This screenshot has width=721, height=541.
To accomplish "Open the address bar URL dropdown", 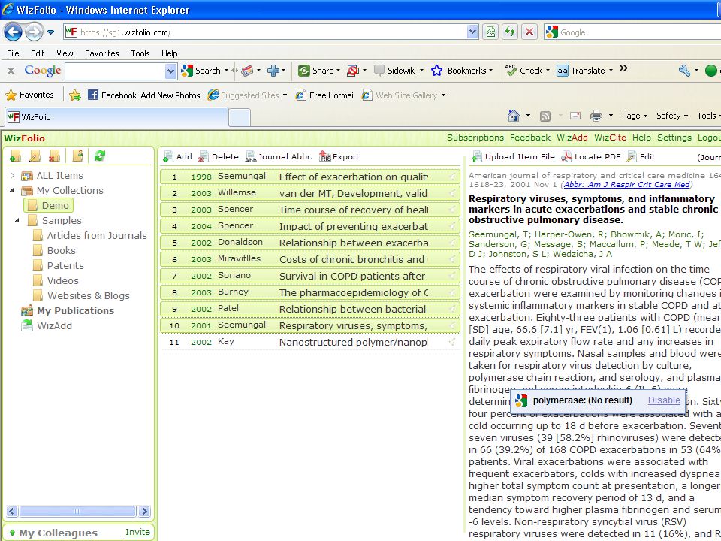I will pyautogui.click(x=472, y=32).
